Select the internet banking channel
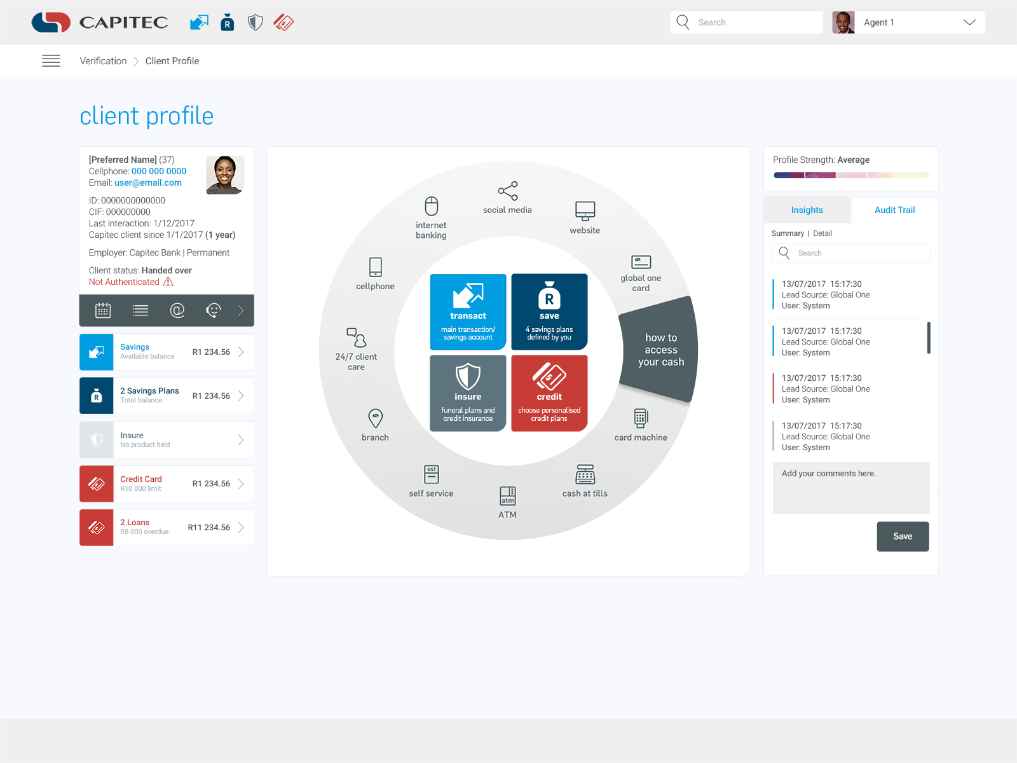 point(431,218)
